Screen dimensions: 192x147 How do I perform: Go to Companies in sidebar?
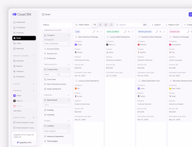pyautogui.click(x=24, y=27)
